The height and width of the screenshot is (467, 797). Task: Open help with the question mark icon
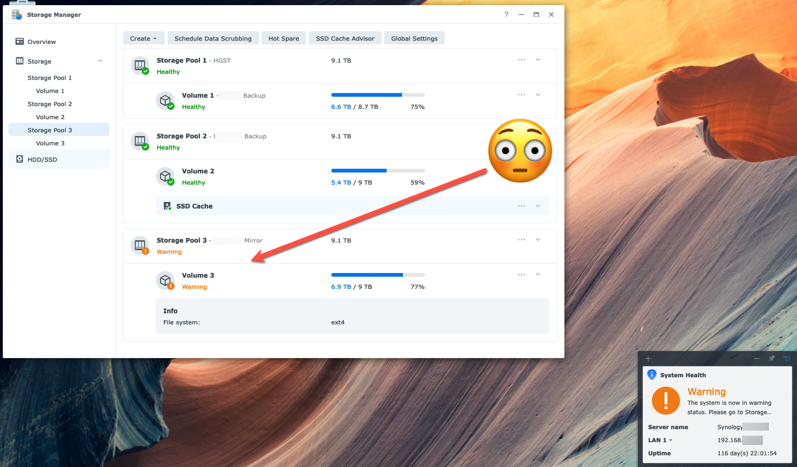506,14
